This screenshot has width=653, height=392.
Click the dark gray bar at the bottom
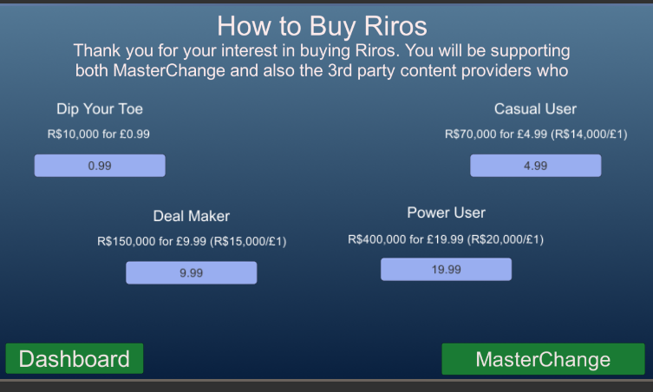tap(326, 386)
